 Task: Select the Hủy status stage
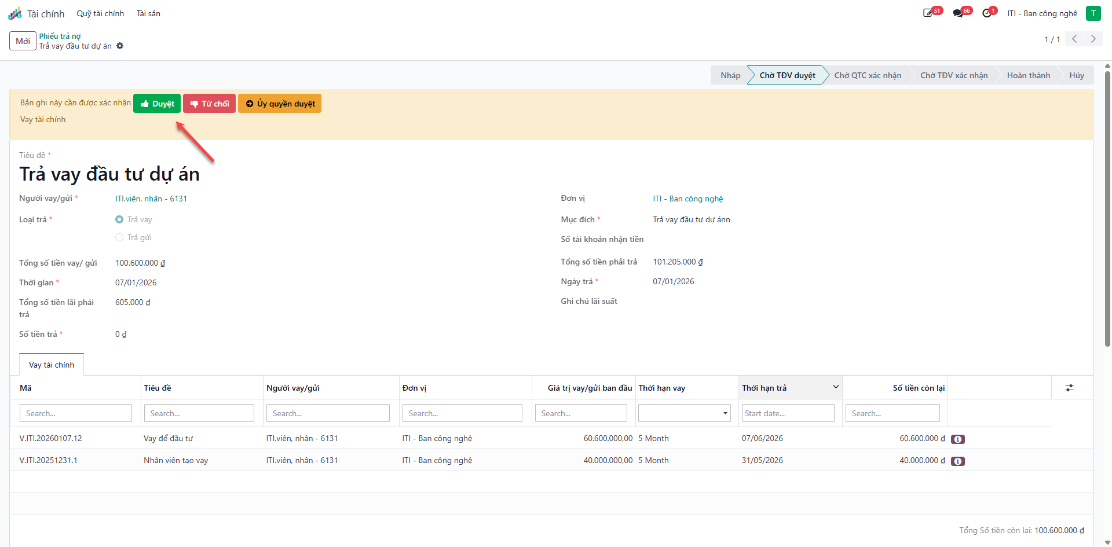[1077, 75]
